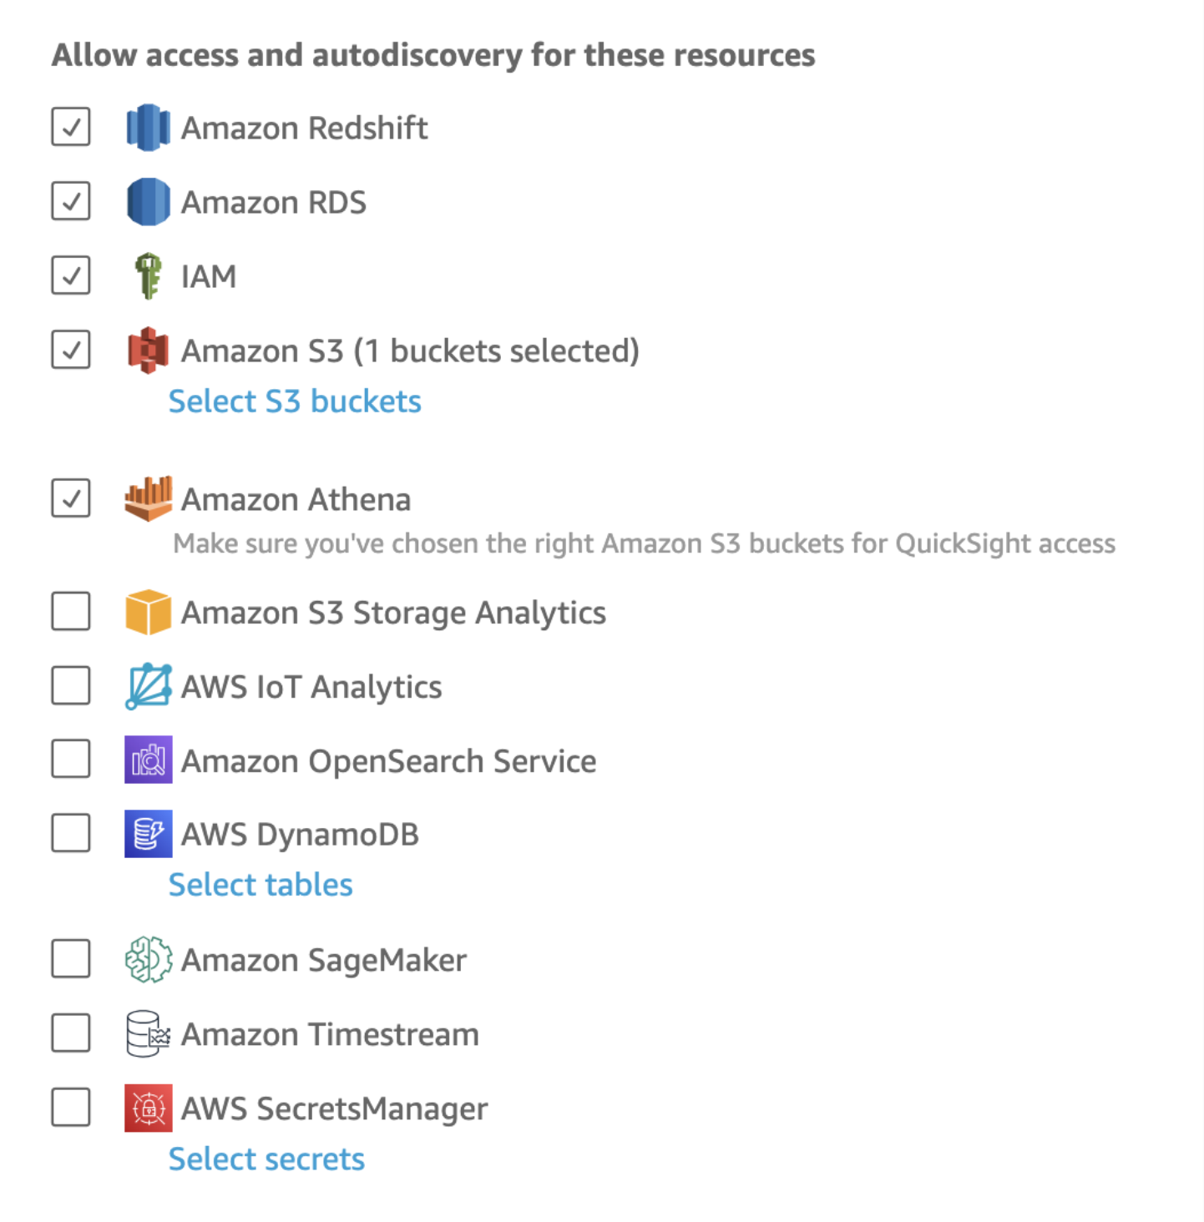
Task: Click the Amazon Timestream label text
Action: click(x=330, y=1035)
